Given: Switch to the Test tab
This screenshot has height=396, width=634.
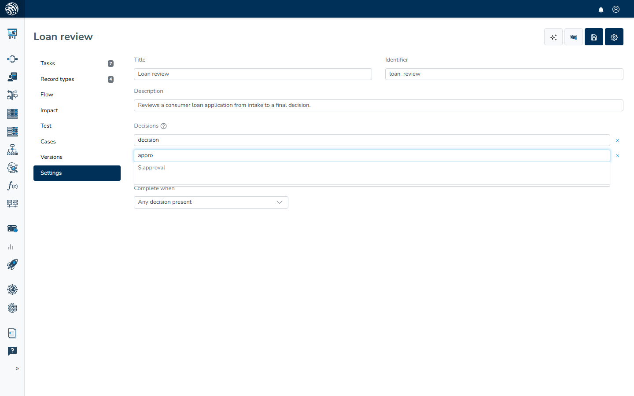Looking at the screenshot, I should coord(77,126).
